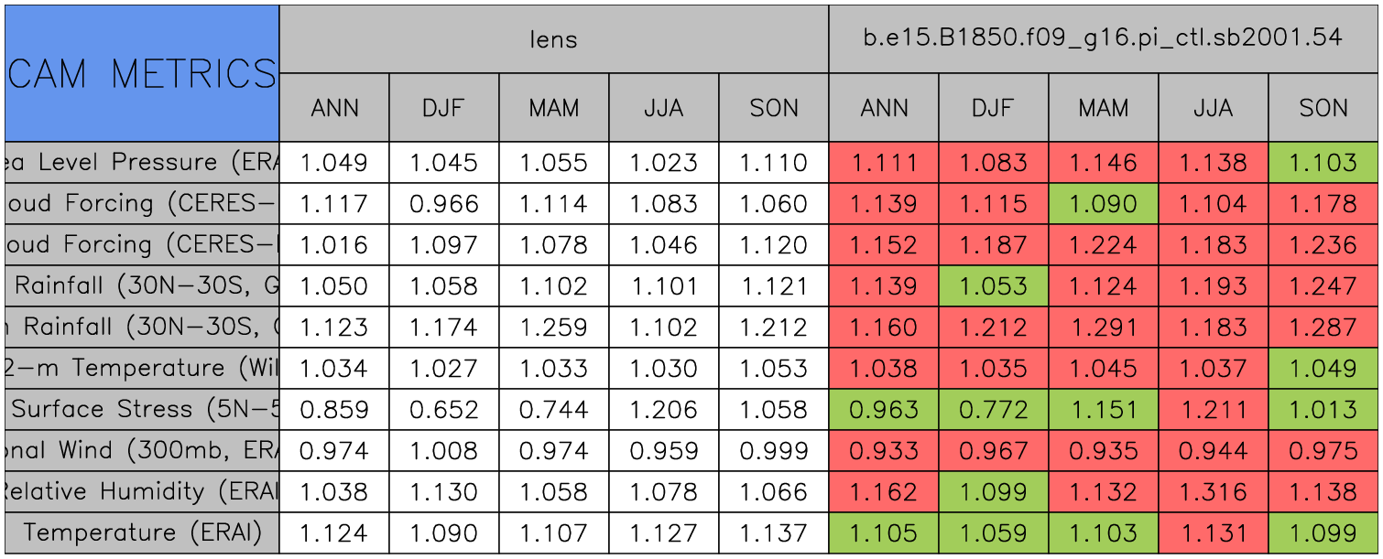The width and height of the screenshot is (1383, 559).
Task: Select the lens group column header
Action: 553,39
